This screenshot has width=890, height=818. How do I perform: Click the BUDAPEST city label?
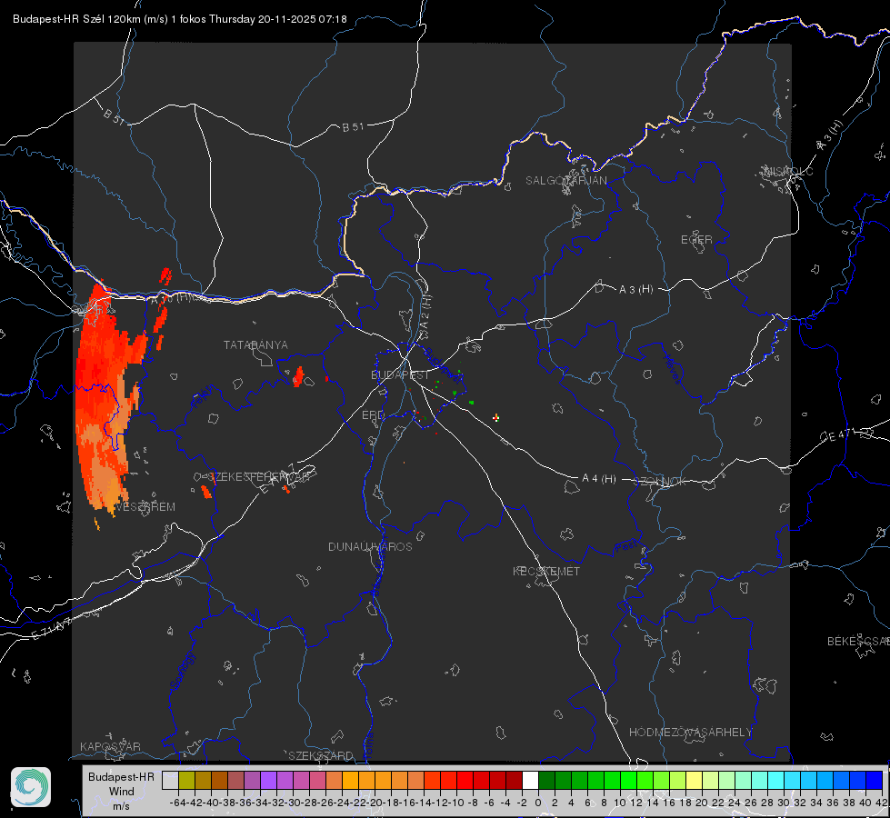pos(400,375)
